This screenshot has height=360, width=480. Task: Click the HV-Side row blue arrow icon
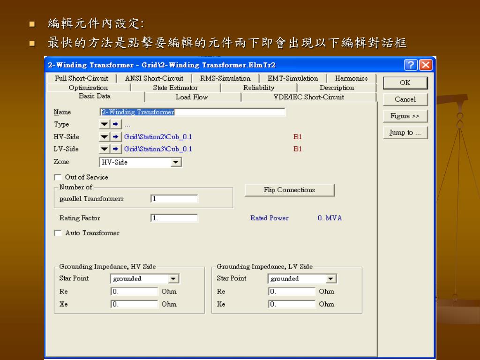tap(116, 137)
